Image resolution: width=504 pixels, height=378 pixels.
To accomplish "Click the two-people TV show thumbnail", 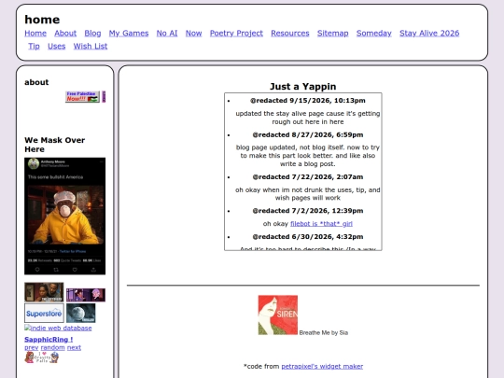I will [x=44, y=292].
